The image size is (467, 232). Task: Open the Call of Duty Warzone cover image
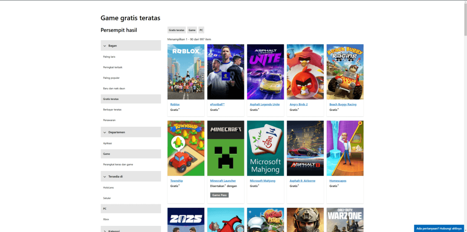[x=345, y=220]
